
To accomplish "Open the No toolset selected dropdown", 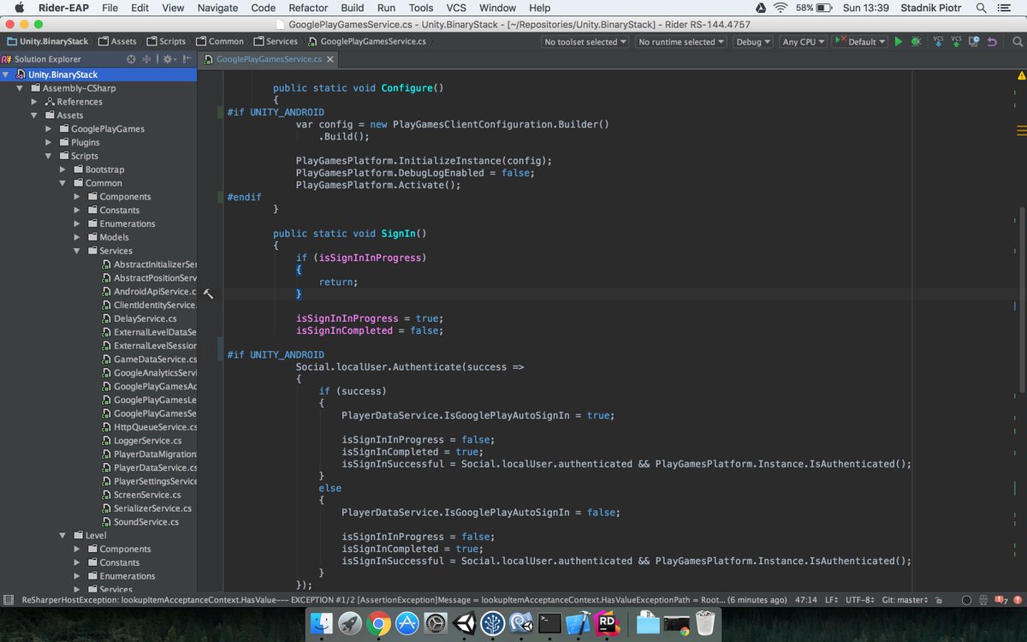I will 585,41.
